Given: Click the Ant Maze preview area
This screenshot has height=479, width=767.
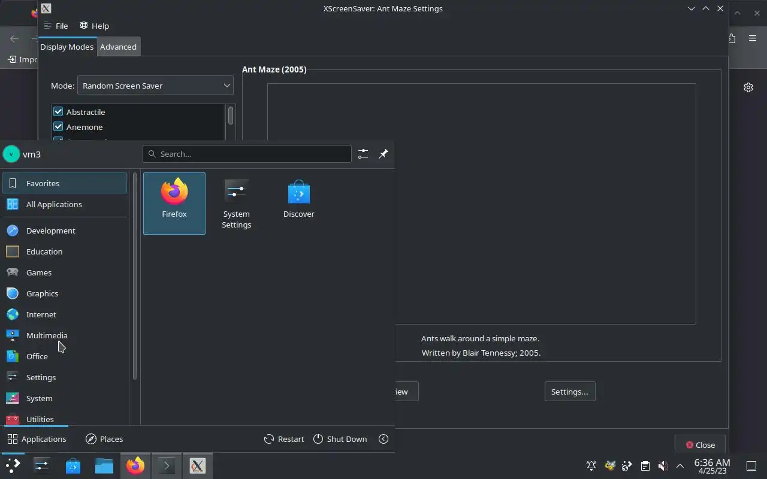Looking at the screenshot, I should point(481,204).
